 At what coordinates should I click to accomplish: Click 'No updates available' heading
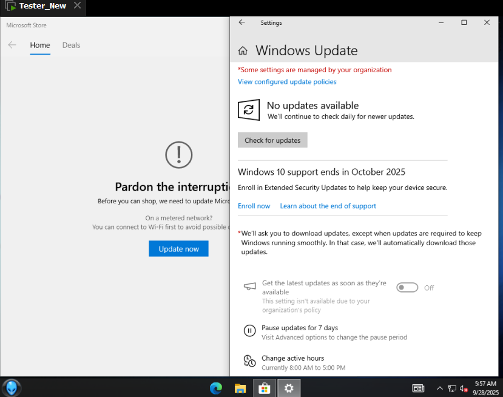[x=312, y=106]
